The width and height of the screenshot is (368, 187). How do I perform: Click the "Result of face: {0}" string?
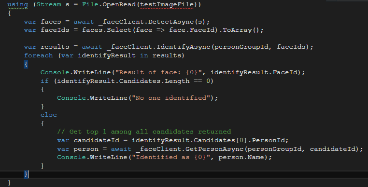coord(159,72)
